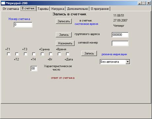
Task: Click Запись button for group address
Action: tap(64, 35)
